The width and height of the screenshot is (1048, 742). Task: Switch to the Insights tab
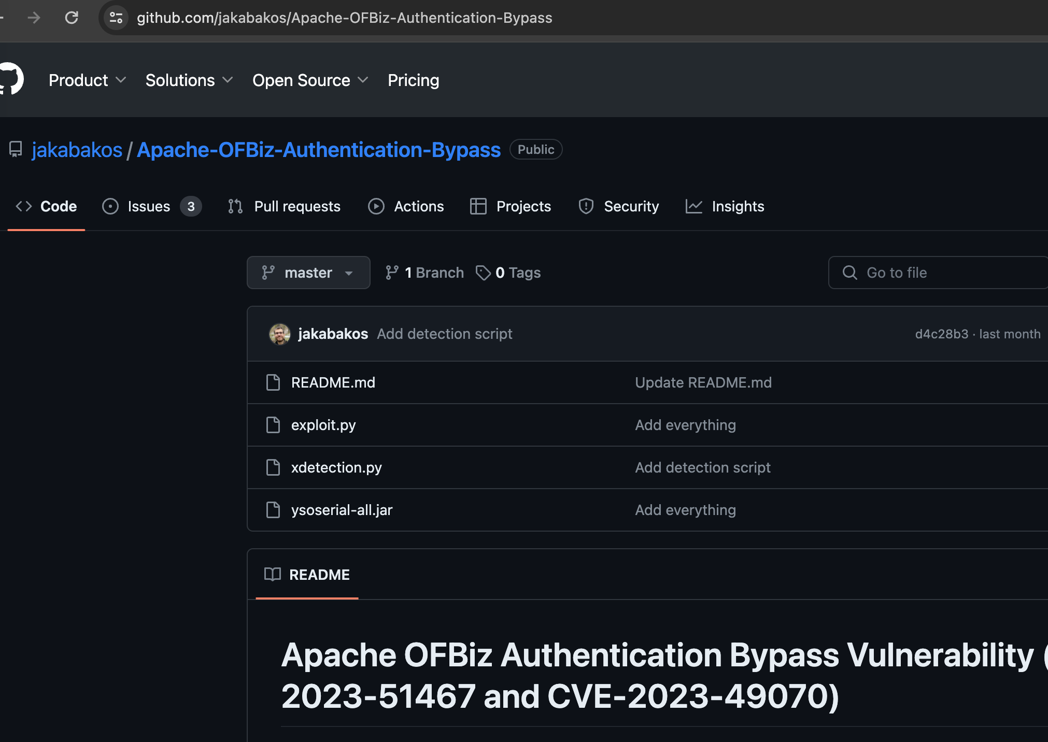pos(725,206)
